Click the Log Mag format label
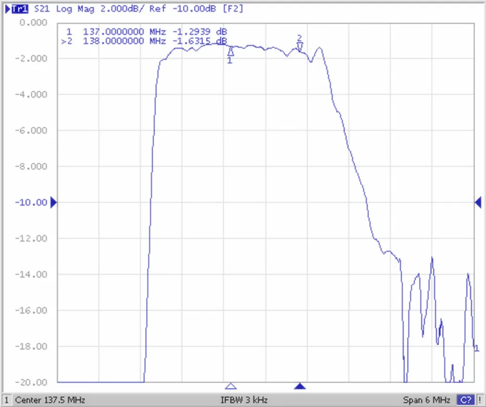This screenshot has height=407, width=486. click(75, 9)
